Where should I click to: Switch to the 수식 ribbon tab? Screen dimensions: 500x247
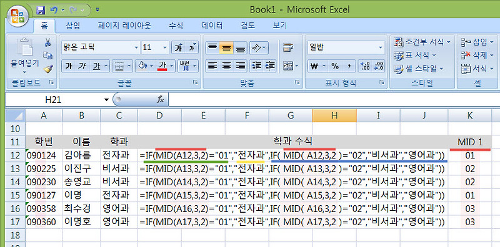[x=176, y=26]
